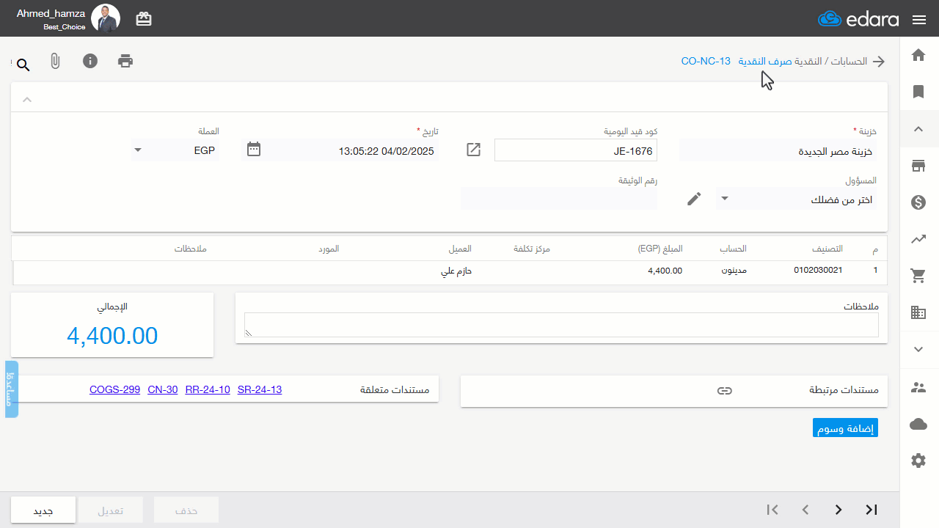Click classification cell 0102030021
The height and width of the screenshot is (528, 939).
(x=819, y=270)
